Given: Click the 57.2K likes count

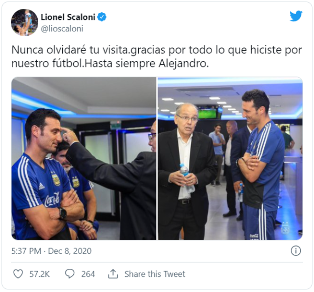Looking at the screenshot, I should 39,274.
